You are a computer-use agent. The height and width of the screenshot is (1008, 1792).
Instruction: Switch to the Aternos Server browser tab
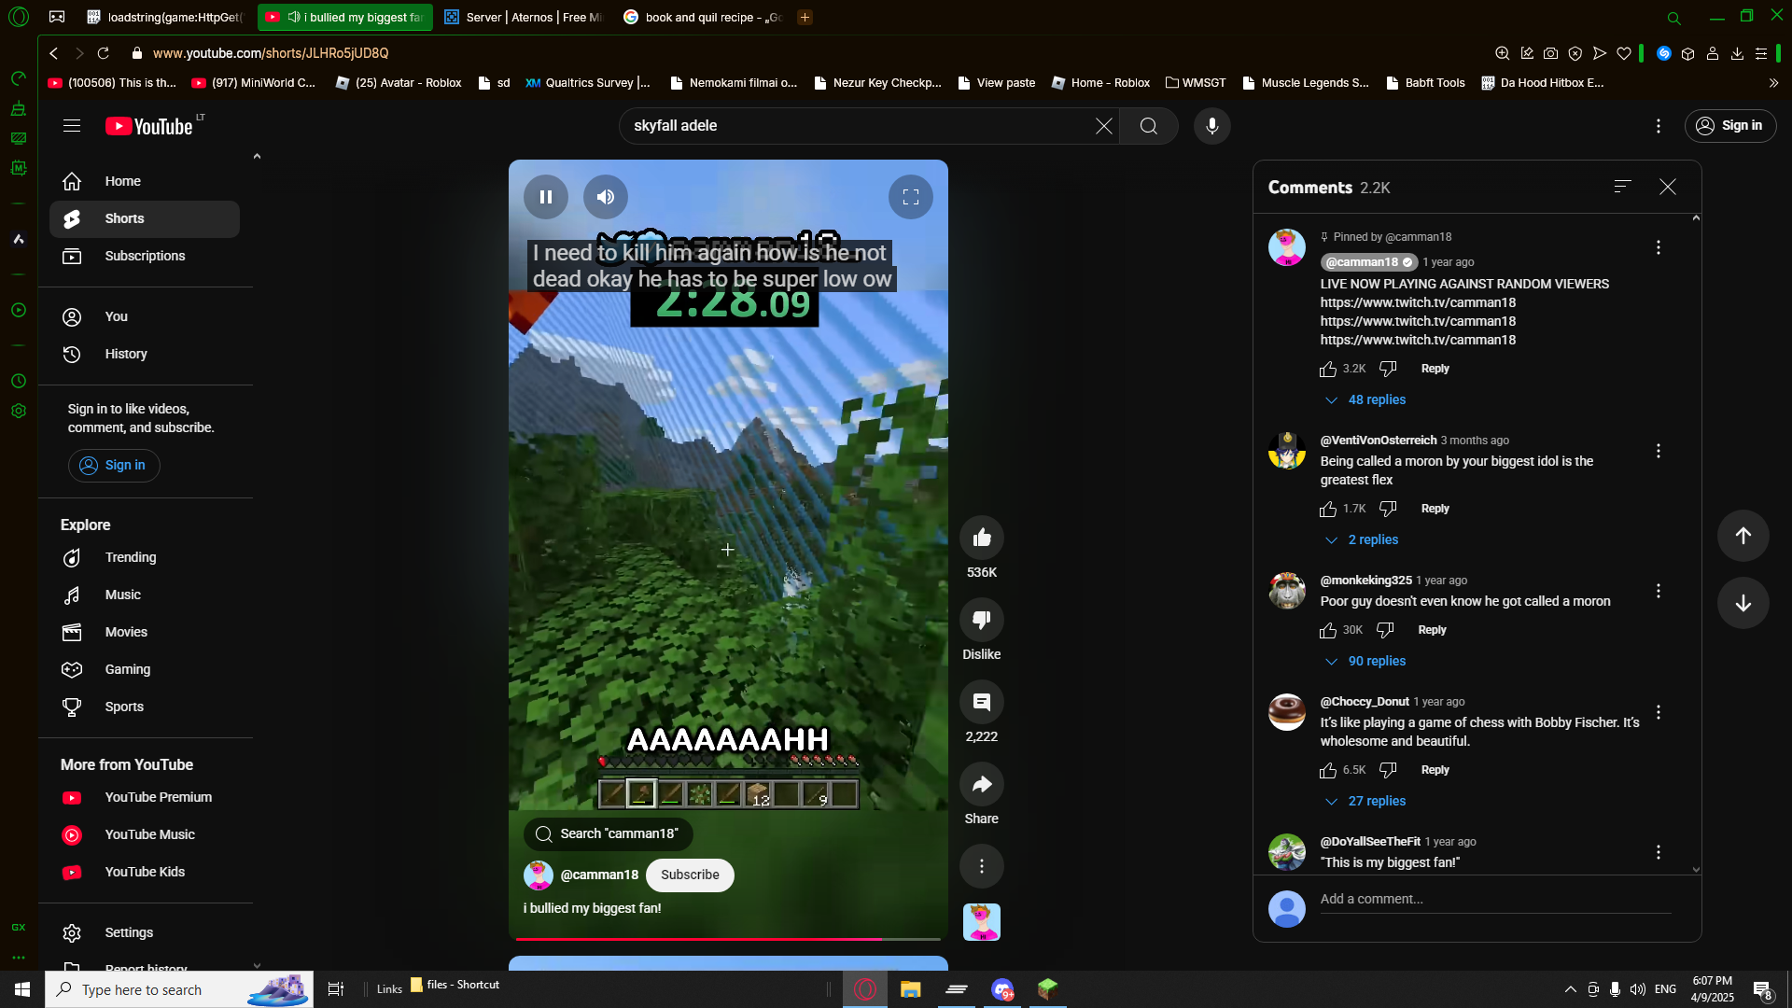(x=524, y=17)
